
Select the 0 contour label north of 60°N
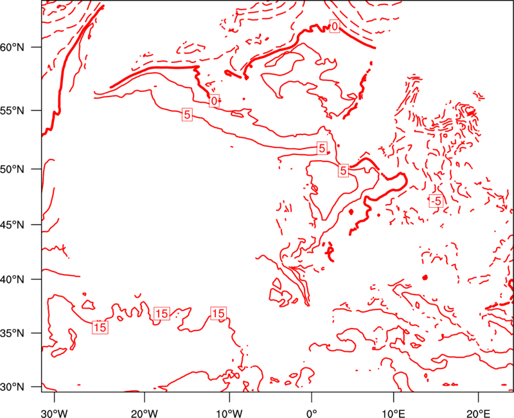[x=334, y=26]
